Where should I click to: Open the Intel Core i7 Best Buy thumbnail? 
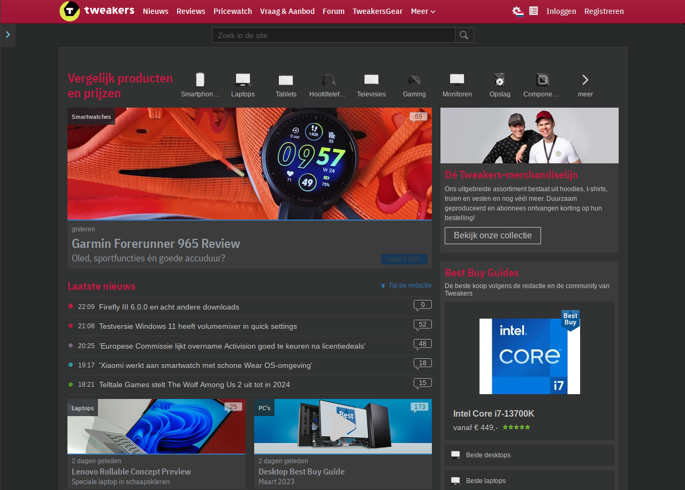coord(529,356)
